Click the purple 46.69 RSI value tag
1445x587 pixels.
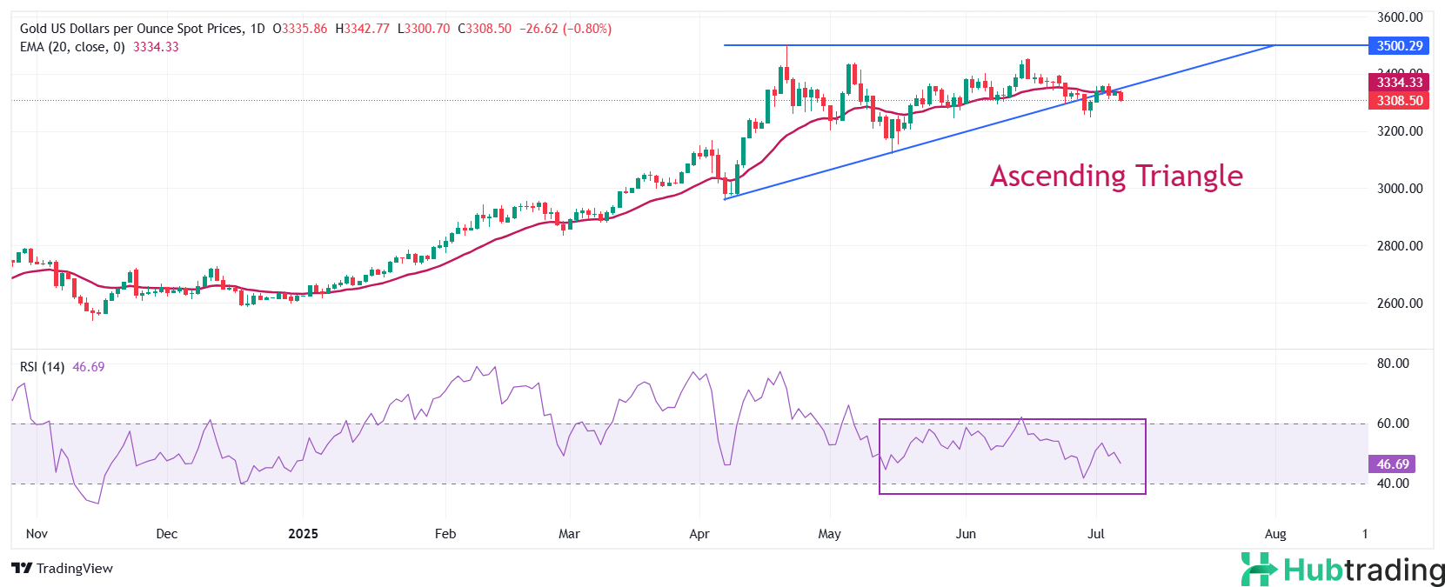pos(1392,464)
